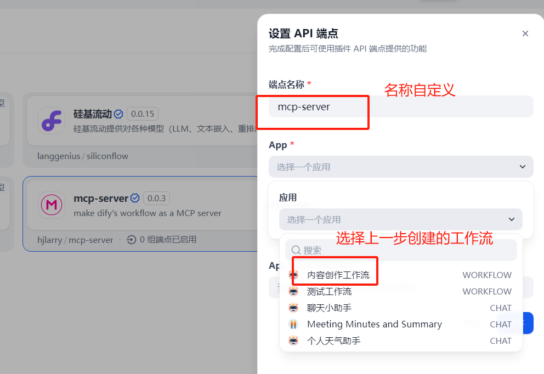Click the 0.0.3 version tag on mcp-server
This screenshot has width=544, height=374.
(156, 198)
